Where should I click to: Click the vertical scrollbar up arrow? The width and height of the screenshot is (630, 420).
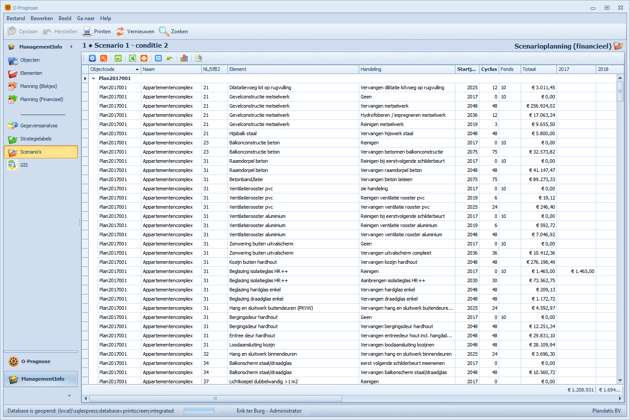(x=620, y=77)
